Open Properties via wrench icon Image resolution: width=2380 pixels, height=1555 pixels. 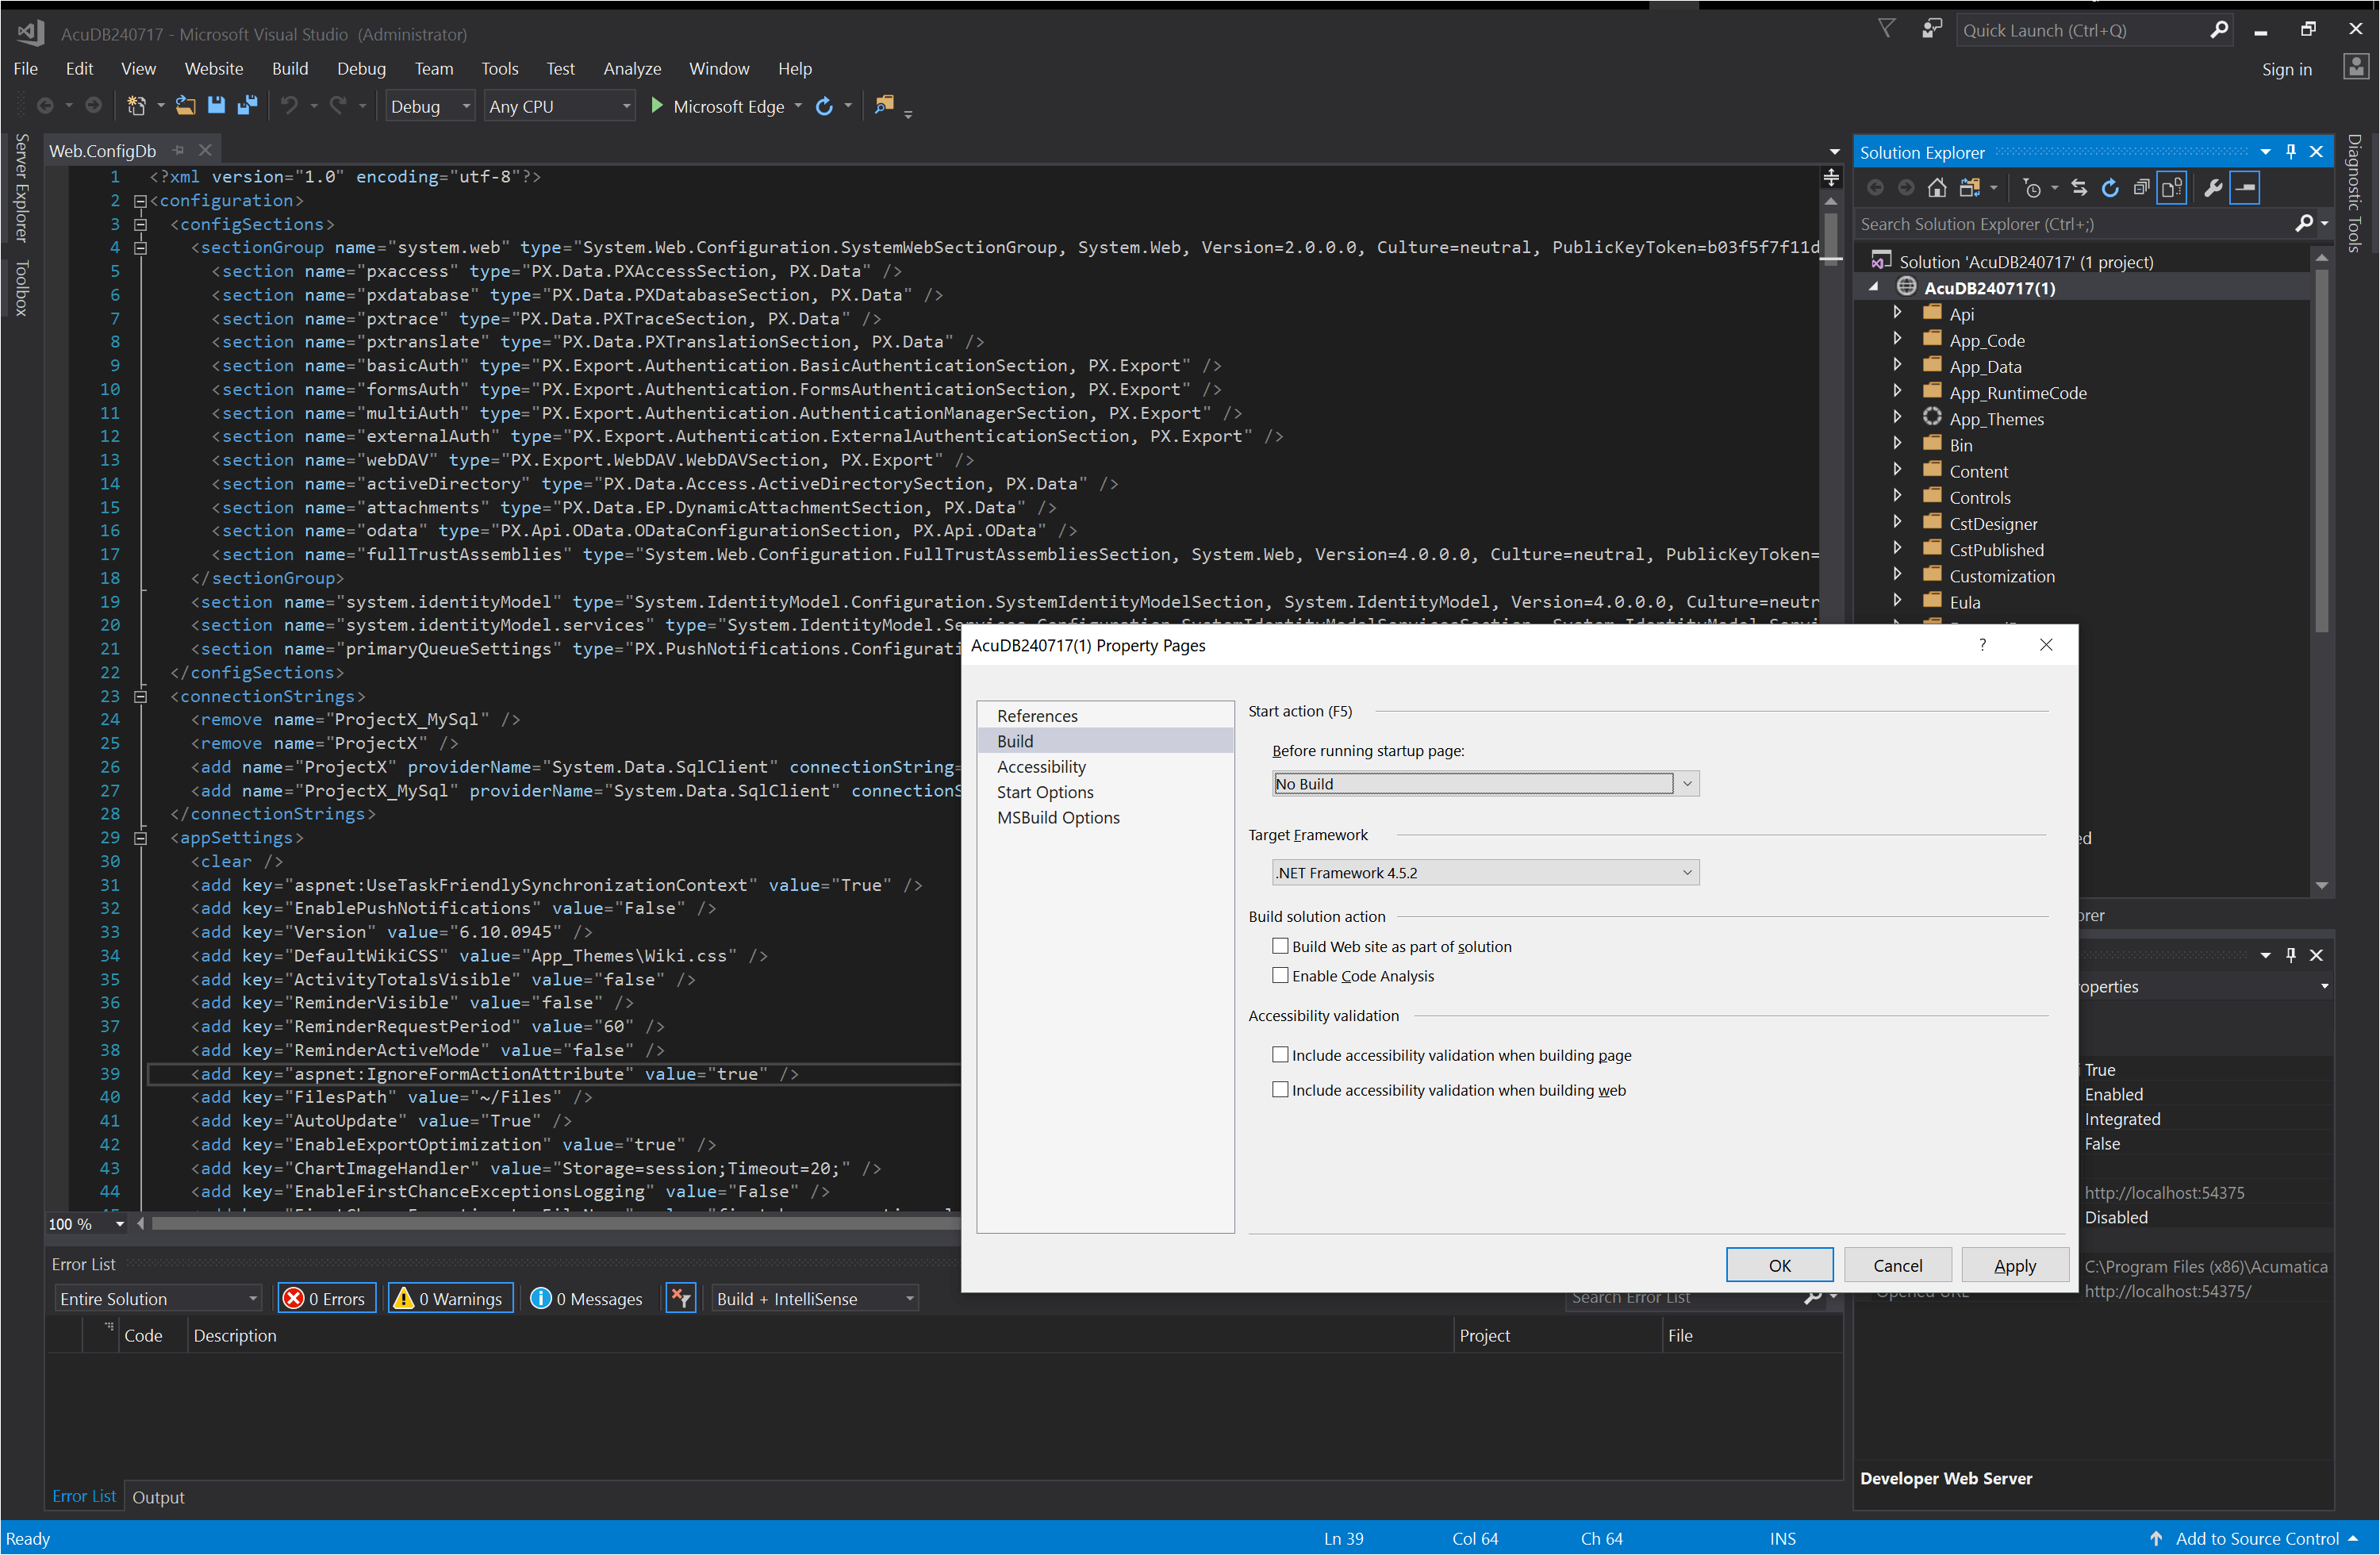point(2213,187)
